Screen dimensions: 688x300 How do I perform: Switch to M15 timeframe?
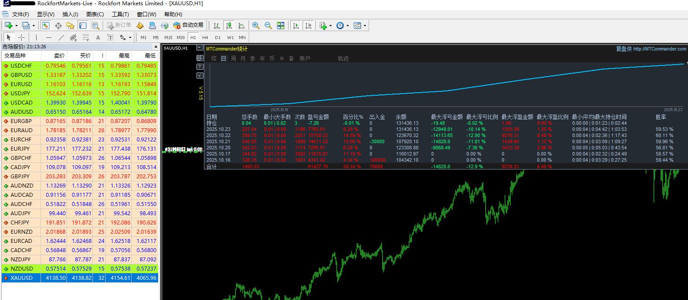(x=168, y=37)
